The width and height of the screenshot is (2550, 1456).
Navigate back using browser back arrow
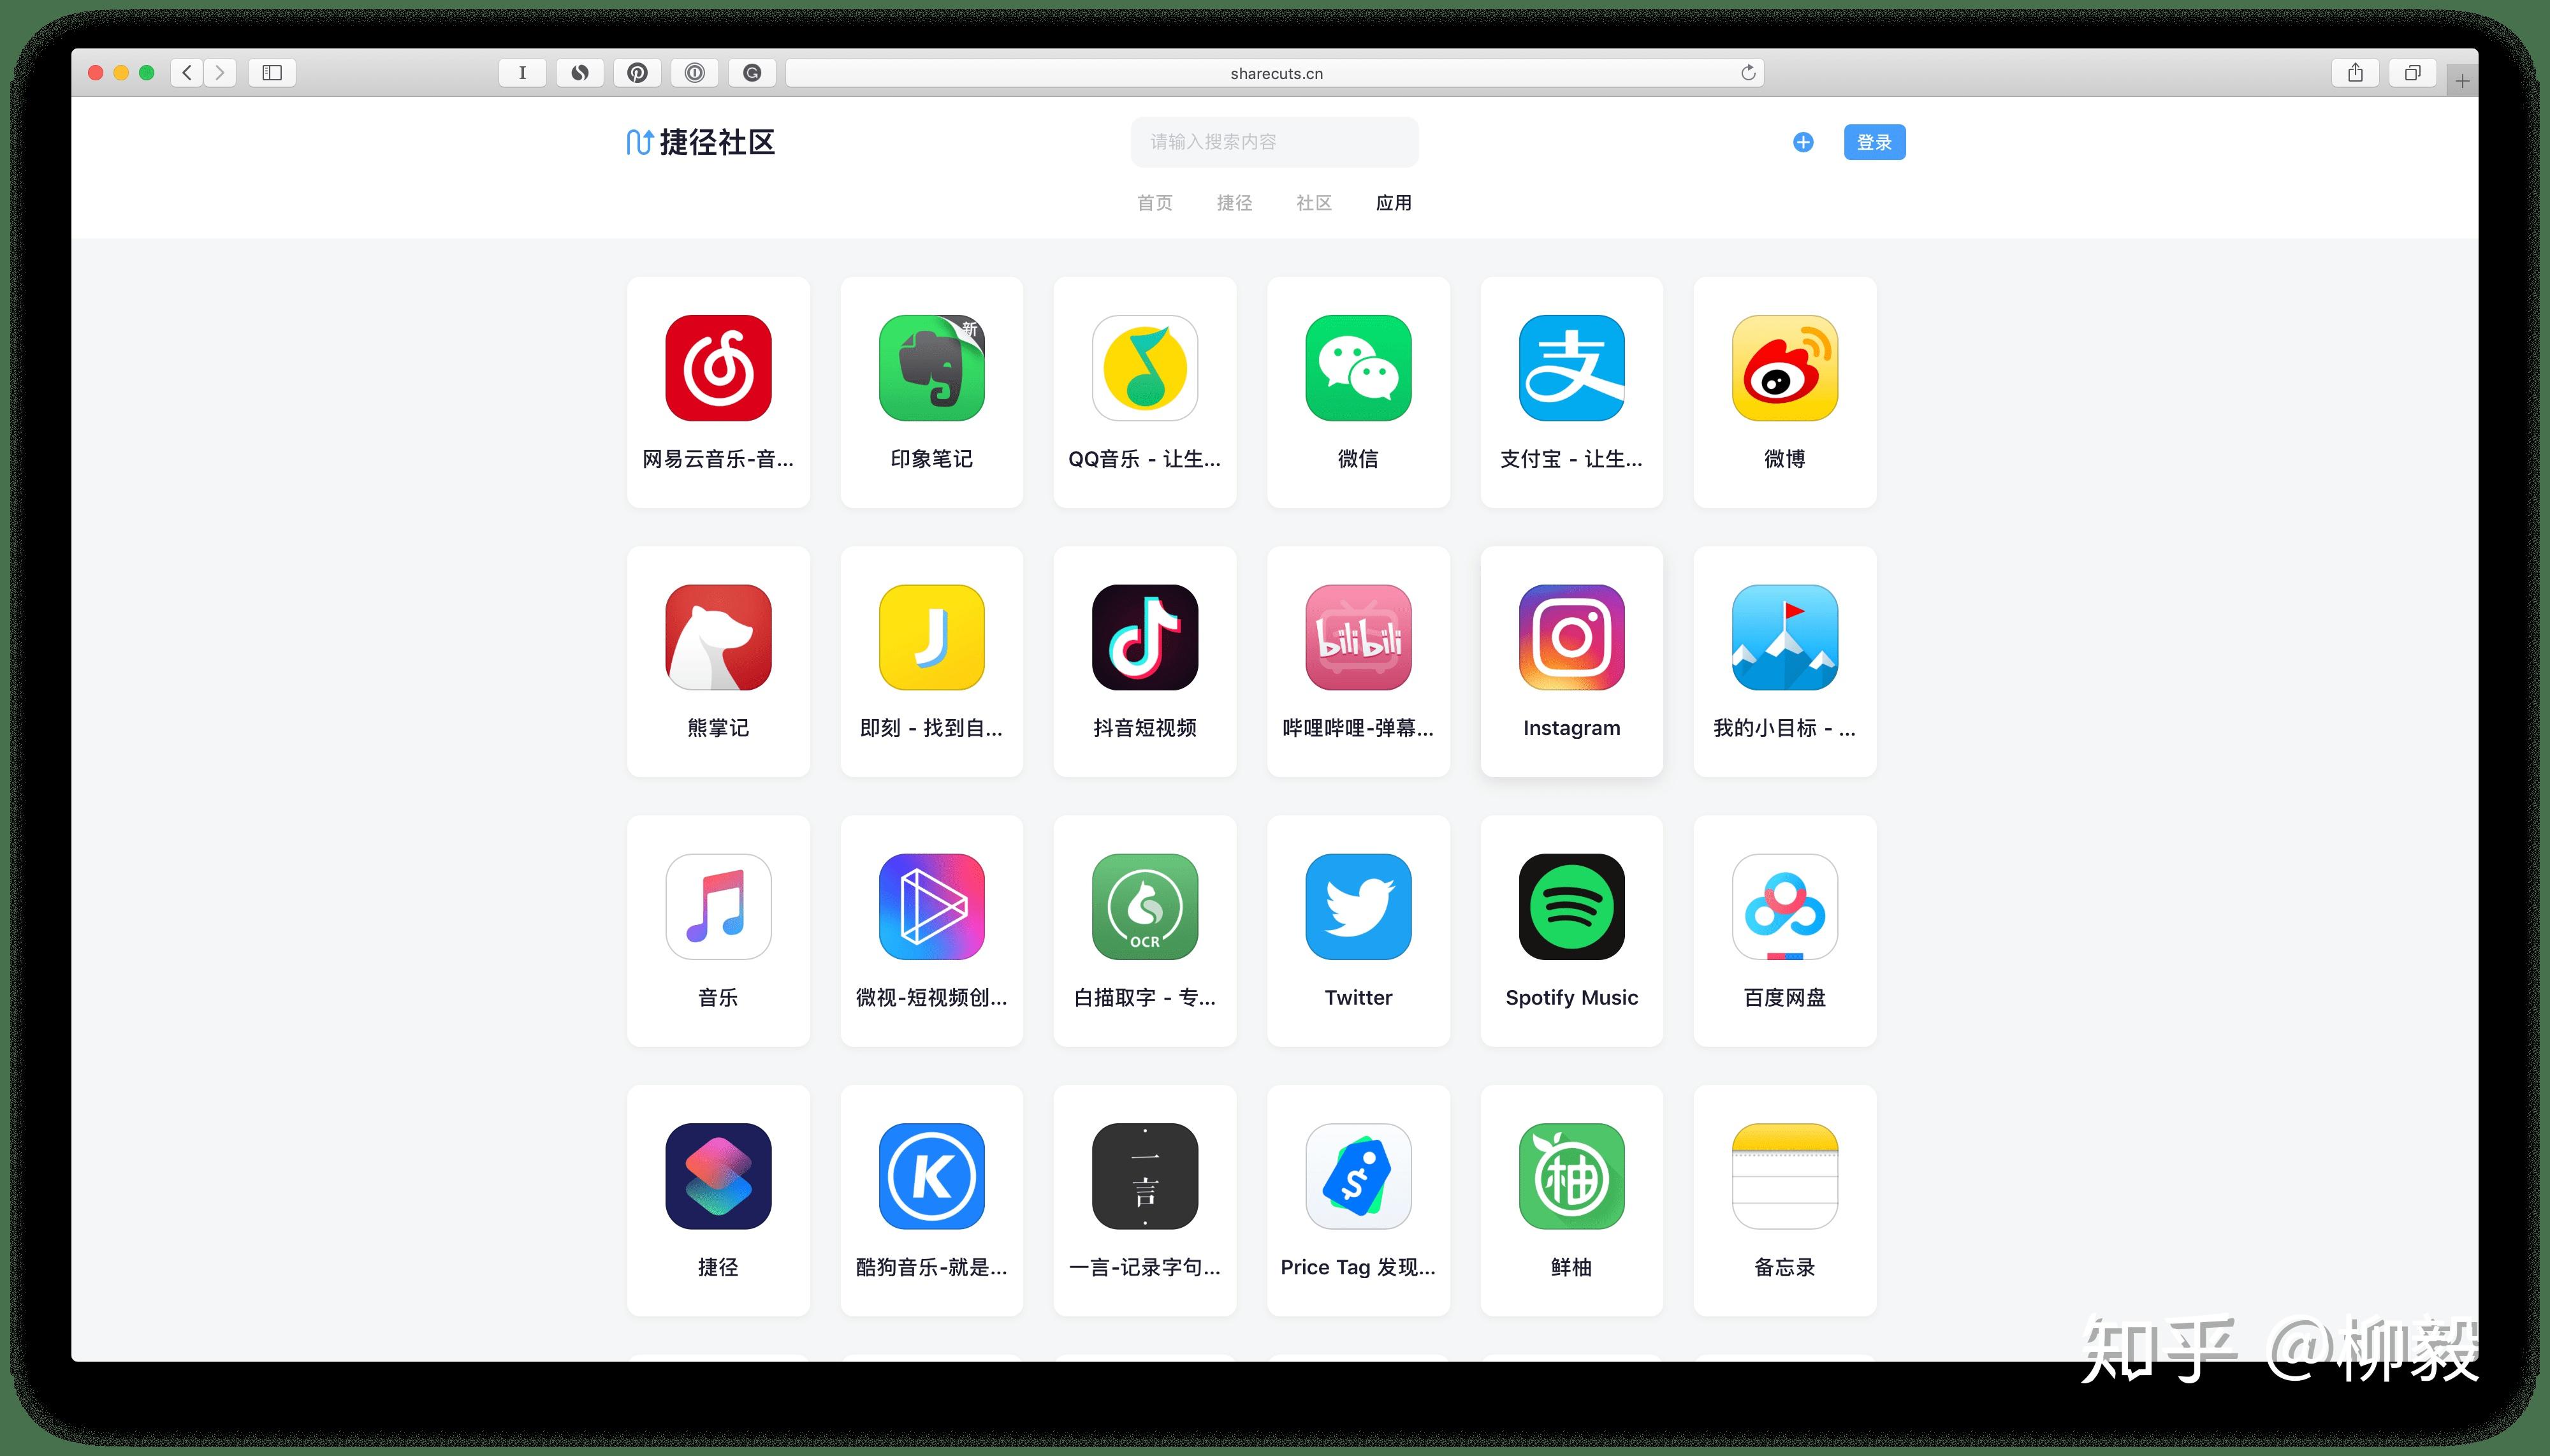pyautogui.click(x=189, y=72)
